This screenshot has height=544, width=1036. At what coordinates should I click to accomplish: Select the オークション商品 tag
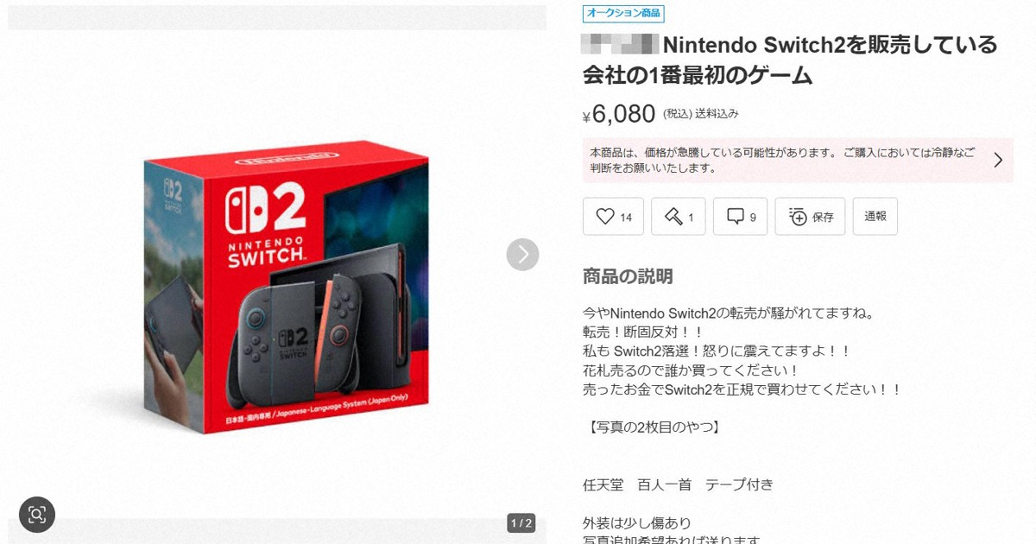pos(623,13)
